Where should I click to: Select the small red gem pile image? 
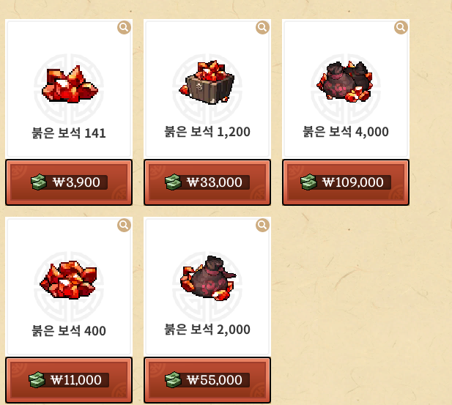(70, 84)
